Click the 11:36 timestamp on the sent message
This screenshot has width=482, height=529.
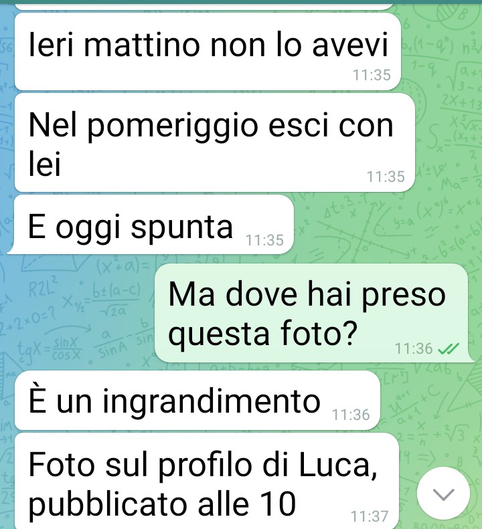pyautogui.click(x=414, y=348)
